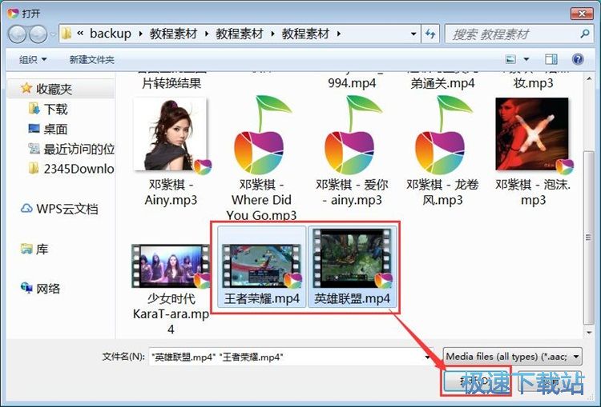Viewport: 601px width, 407px height.
Task: Select the first 教程素材 path segment
Action: [x=173, y=34]
